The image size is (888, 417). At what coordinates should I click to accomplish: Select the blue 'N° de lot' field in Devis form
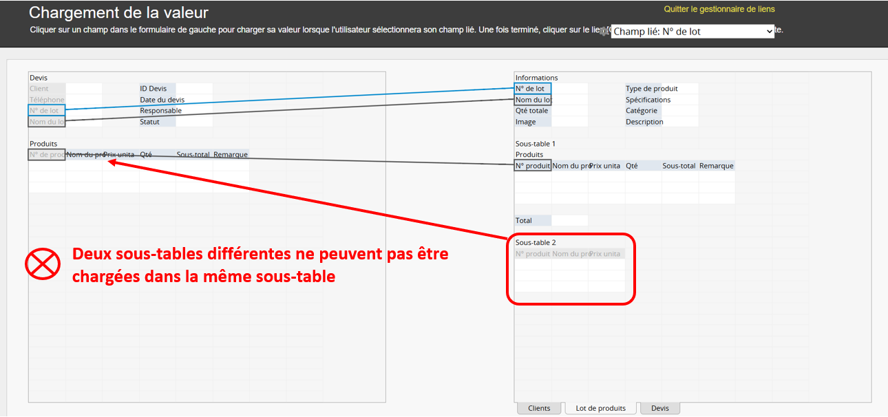point(47,111)
